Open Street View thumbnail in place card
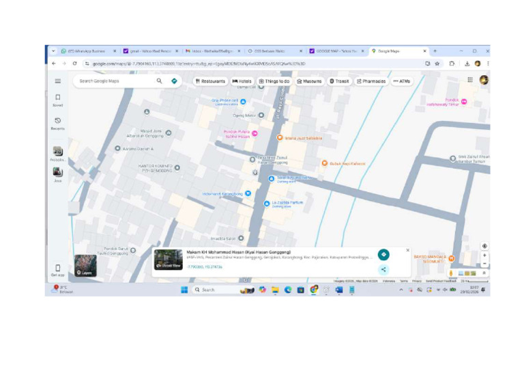The image size is (524, 371). point(168,260)
